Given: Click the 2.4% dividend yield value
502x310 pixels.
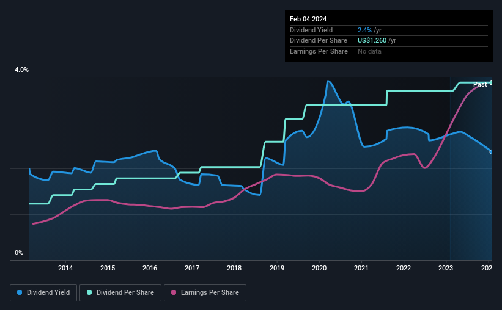Looking at the screenshot, I should pos(364,30).
